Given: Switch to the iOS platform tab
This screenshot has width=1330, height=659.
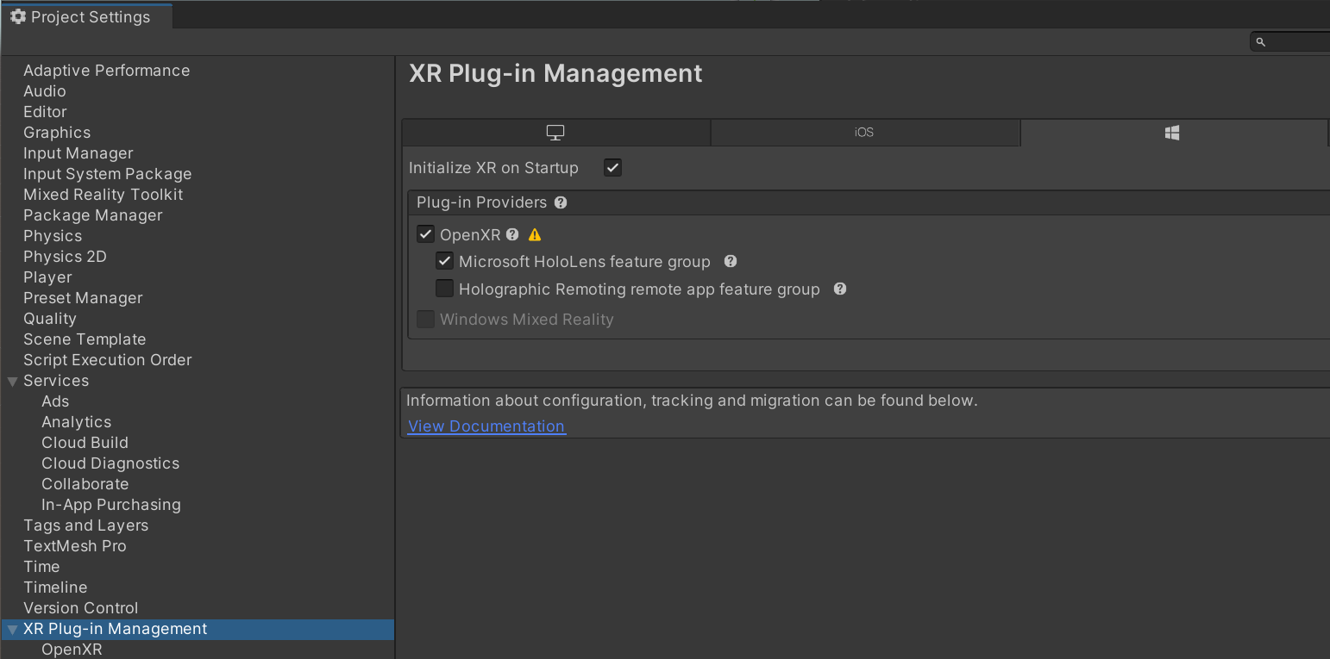Looking at the screenshot, I should (x=864, y=133).
